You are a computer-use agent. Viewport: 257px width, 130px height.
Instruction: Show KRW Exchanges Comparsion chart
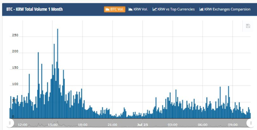pos(225,9)
